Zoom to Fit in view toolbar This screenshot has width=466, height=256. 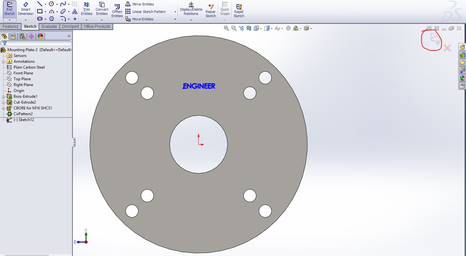(x=227, y=28)
